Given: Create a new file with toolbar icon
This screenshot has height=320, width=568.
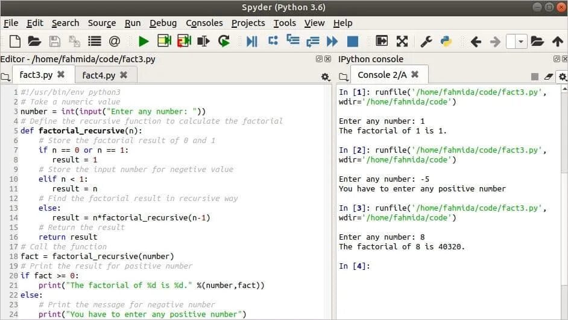Looking at the screenshot, I should [15, 42].
